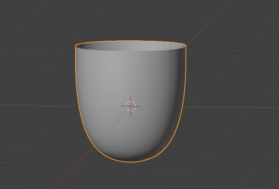The height and width of the screenshot is (189, 279).
Task: Click the orange outline at cup's bottom
Action: point(130,162)
